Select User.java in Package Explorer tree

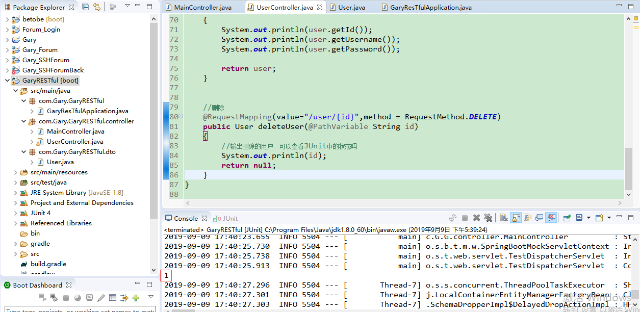point(60,162)
